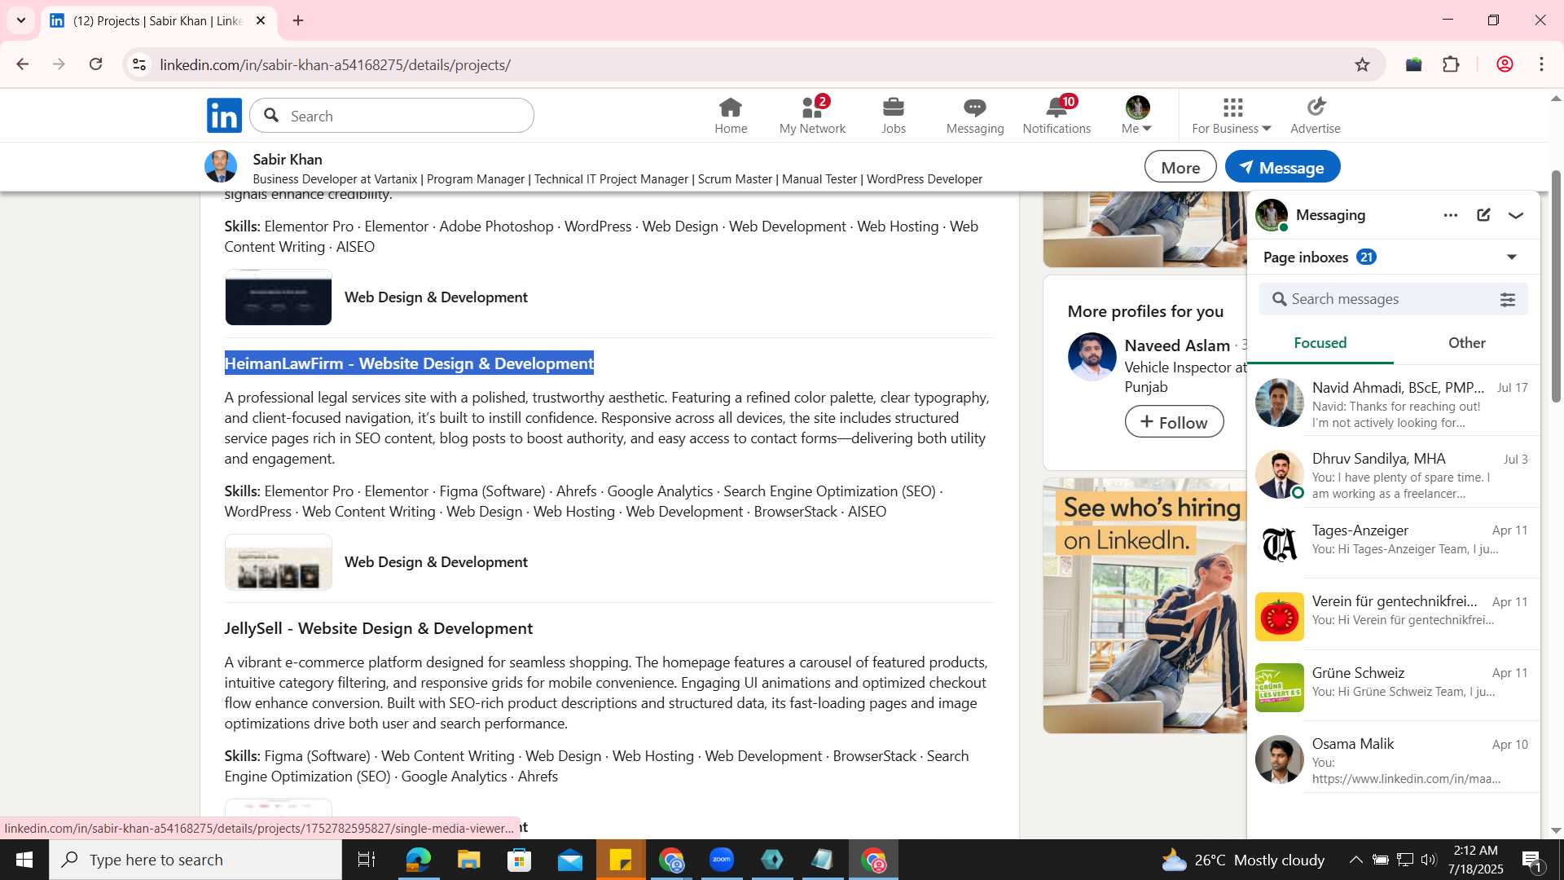The image size is (1564, 880).
Task: Open Chrome profile icon
Action: 1505,64
